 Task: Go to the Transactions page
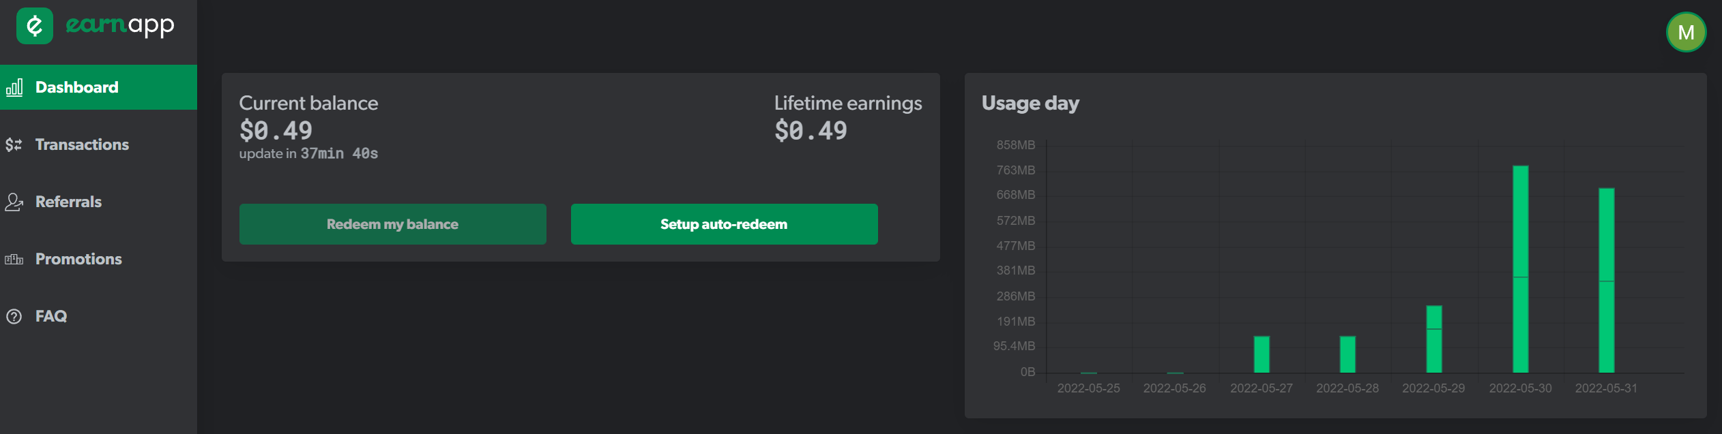[98, 144]
